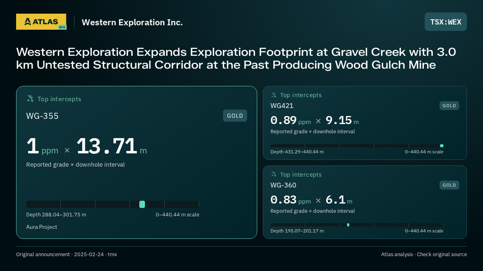Click the 1 ppm grade value
483x271 pixels.
click(42, 147)
